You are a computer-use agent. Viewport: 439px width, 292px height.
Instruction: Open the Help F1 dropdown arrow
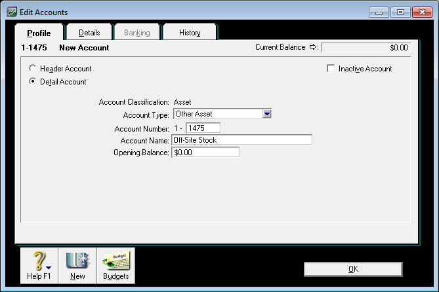49,267
